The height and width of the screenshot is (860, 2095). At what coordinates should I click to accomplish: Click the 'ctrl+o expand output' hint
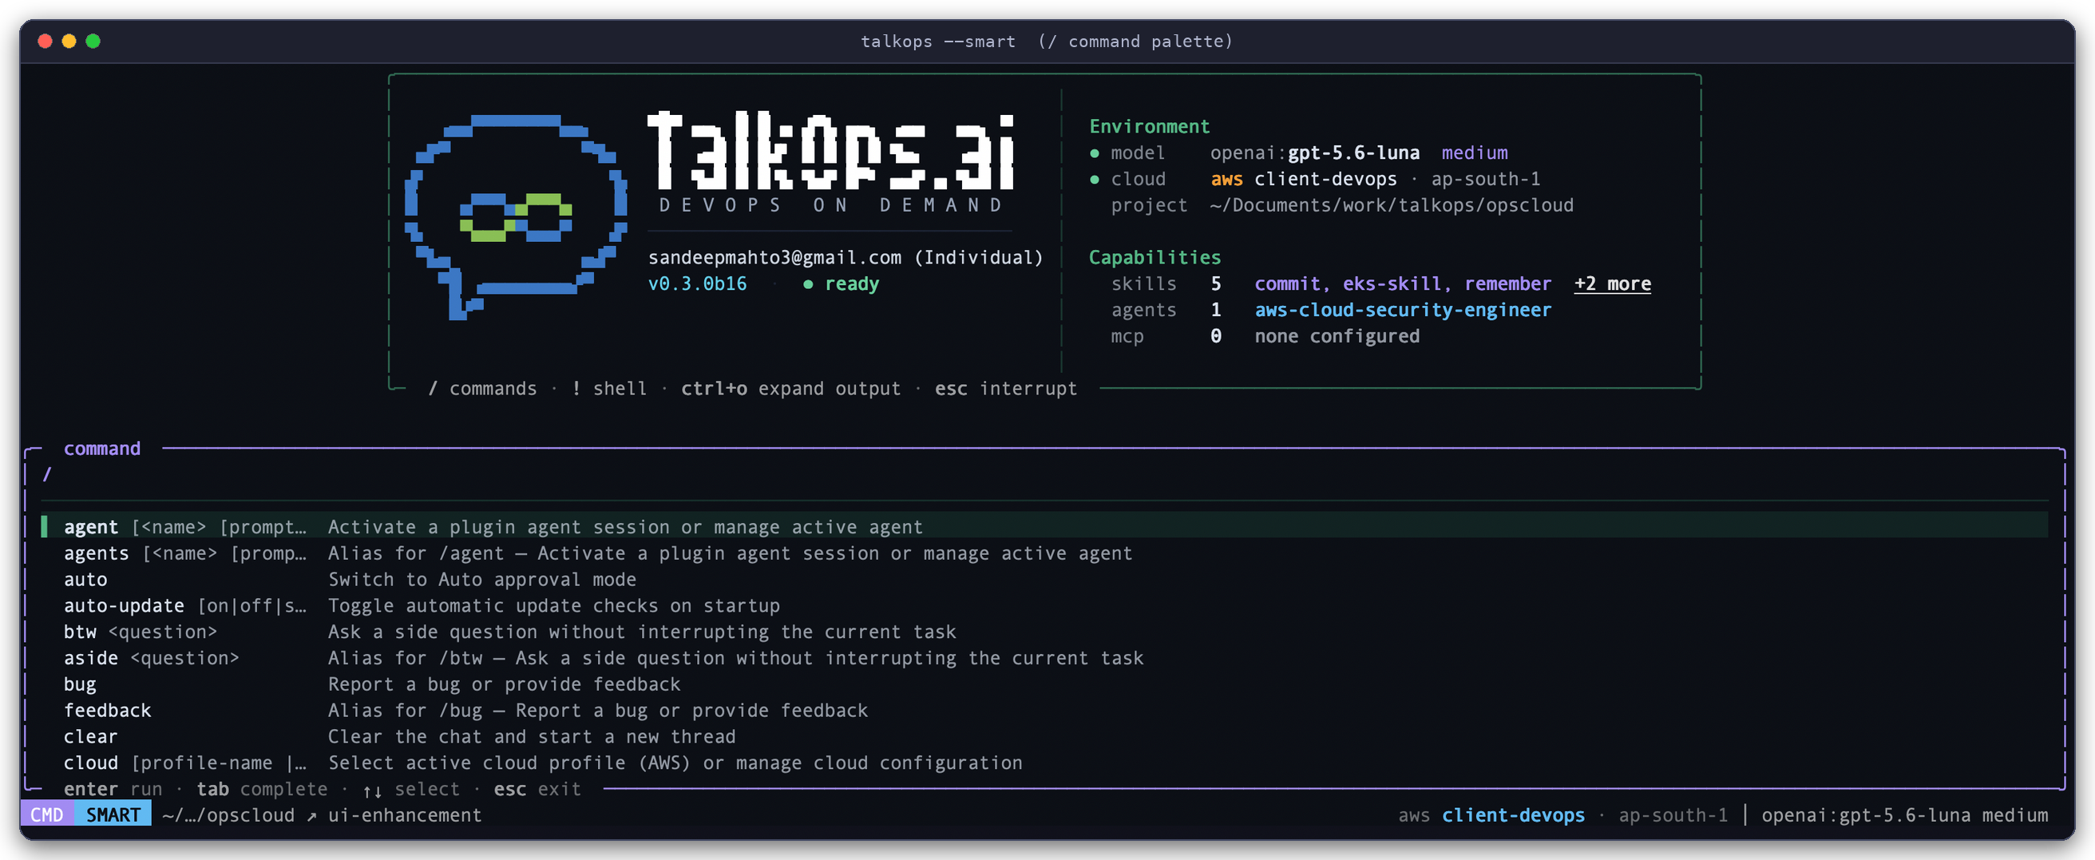(790, 389)
